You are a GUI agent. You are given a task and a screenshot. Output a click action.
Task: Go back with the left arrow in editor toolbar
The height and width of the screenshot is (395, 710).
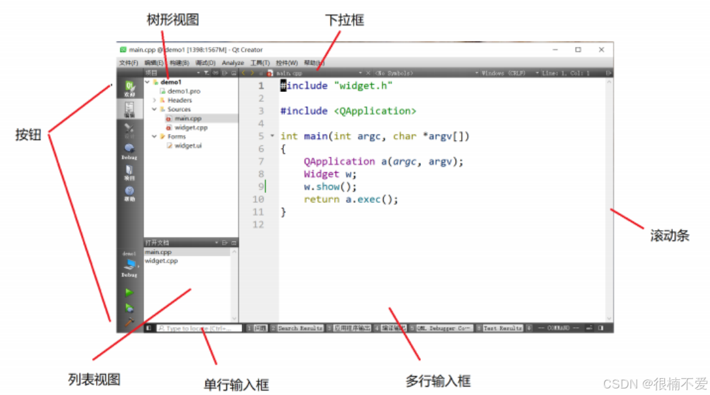pyautogui.click(x=243, y=73)
